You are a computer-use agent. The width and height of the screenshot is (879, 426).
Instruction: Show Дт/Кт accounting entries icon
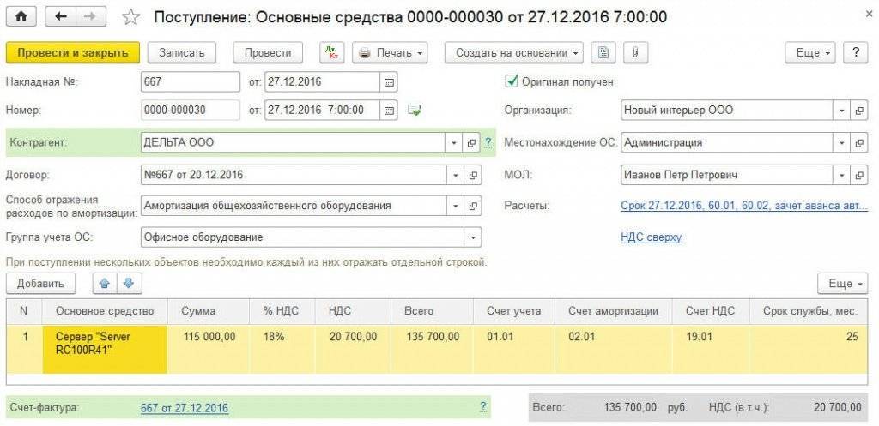pyautogui.click(x=332, y=52)
